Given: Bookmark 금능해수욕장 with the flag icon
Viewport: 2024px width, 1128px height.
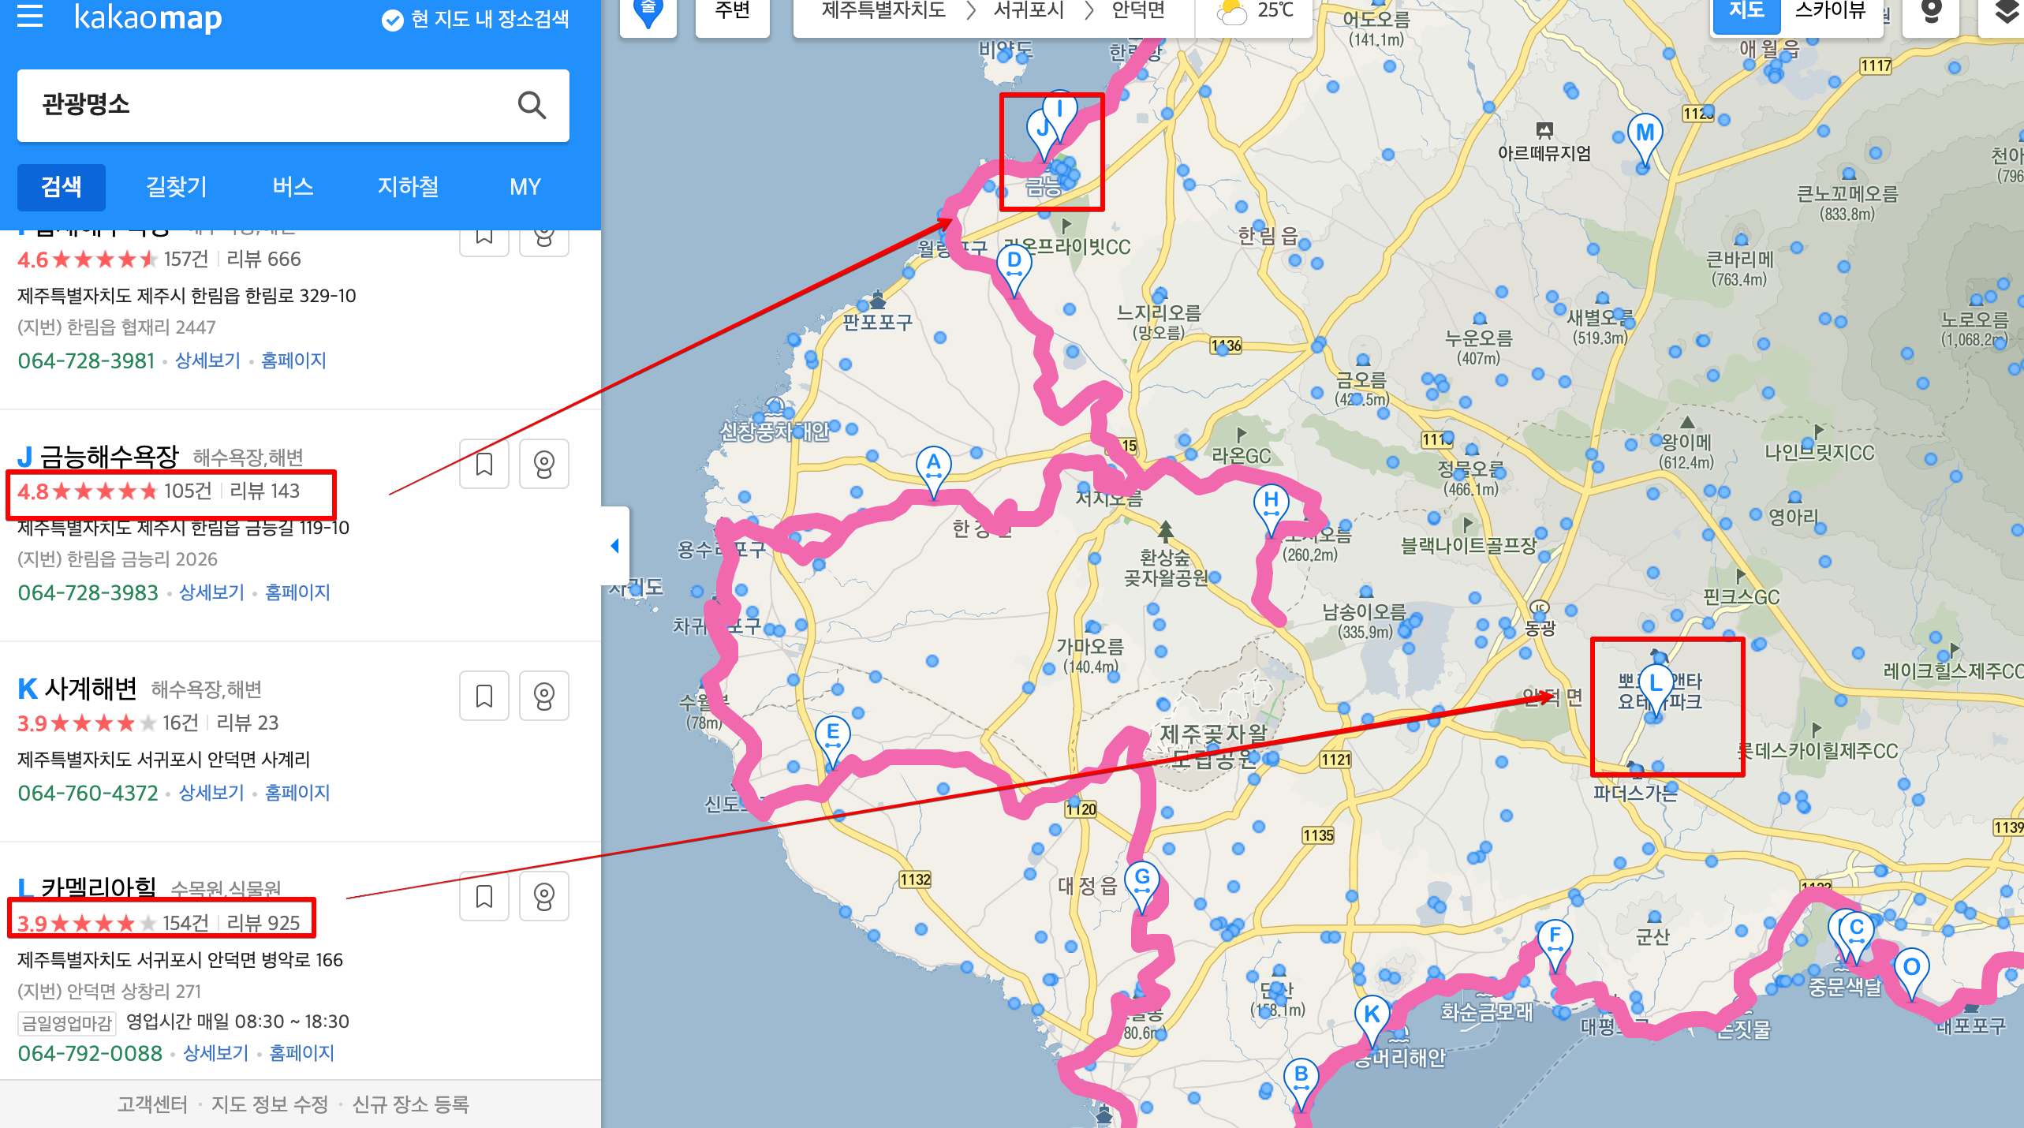Looking at the screenshot, I should pyautogui.click(x=484, y=464).
